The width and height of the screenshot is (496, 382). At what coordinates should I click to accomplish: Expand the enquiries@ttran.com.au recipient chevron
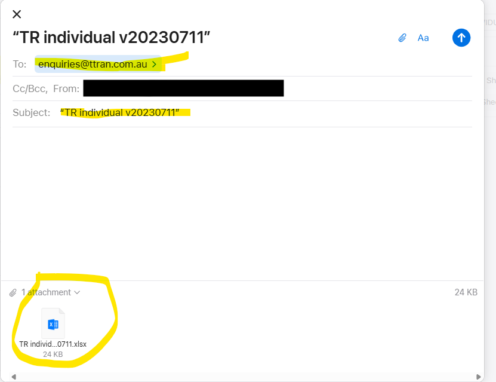(155, 65)
